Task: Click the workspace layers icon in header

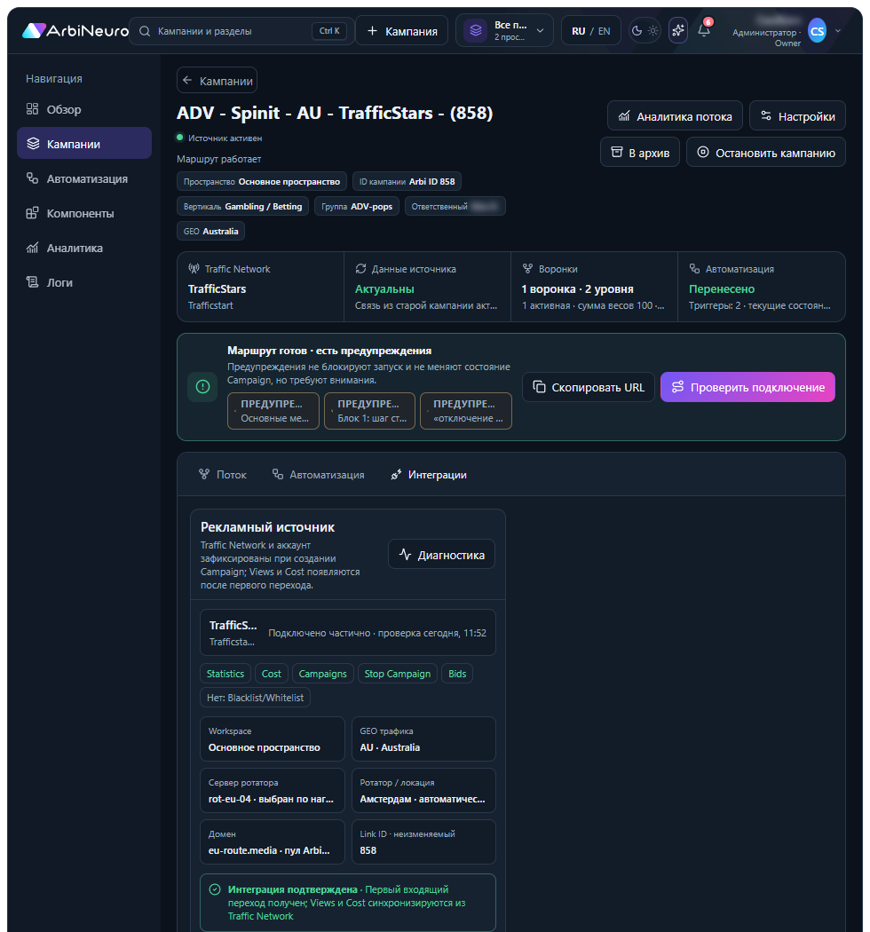Action: point(475,30)
